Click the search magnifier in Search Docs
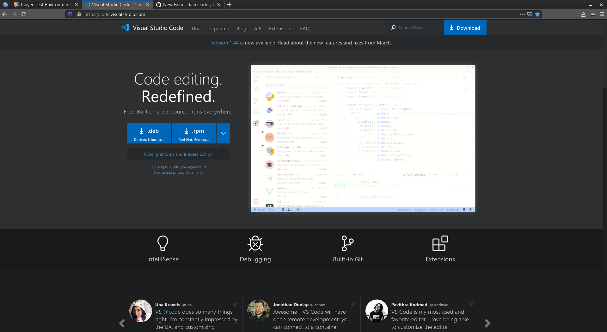607x332 pixels. tap(393, 28)
